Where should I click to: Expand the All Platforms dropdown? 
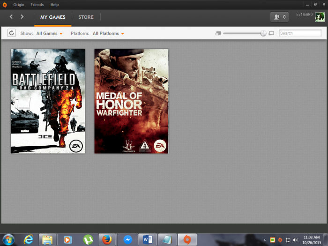coord(108,33)
